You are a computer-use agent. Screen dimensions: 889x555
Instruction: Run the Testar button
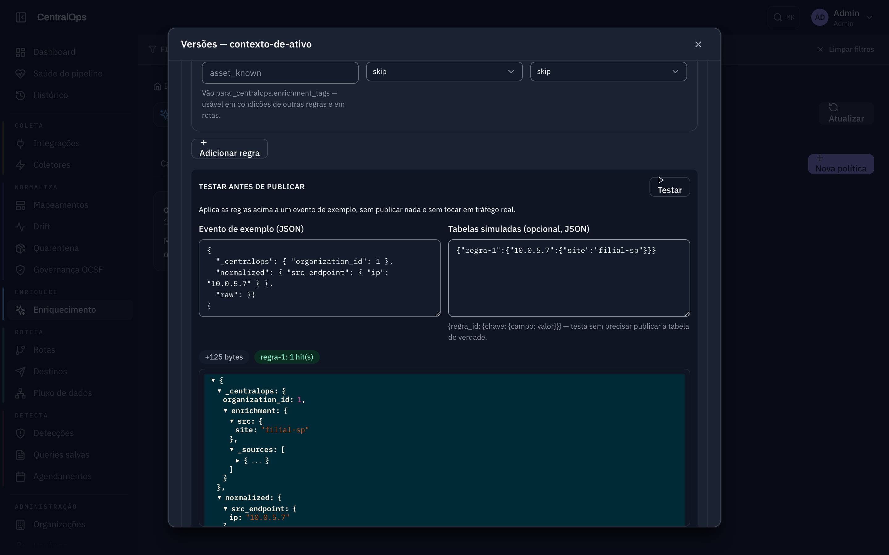(x=669, y=187)
